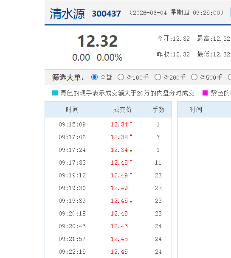Click the 手数 column header
This screenshot has width=231, height=258.
pyautogui.click(x=158, y=109)
